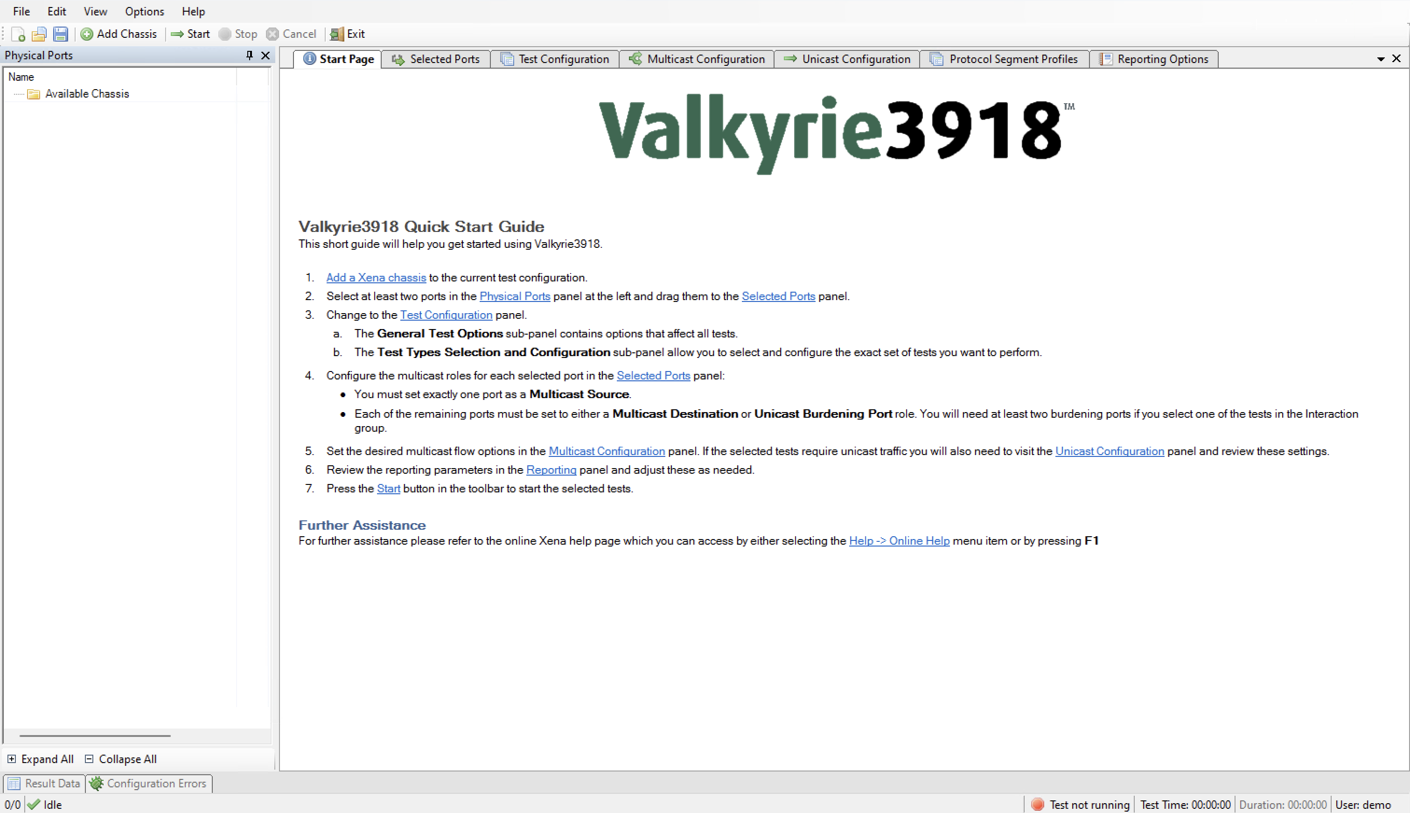Open the Configuration Errors bottom tab

149,784
